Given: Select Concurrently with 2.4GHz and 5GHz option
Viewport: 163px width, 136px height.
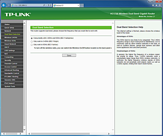Looking at the screenshot, I should coord(32,38).
